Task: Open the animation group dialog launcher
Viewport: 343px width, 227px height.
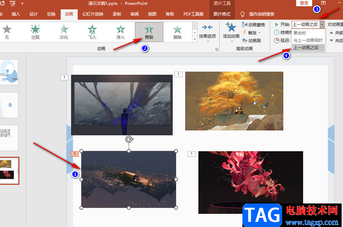Action: [x=216, y=49]
